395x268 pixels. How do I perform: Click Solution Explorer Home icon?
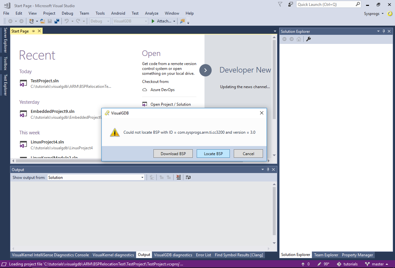click(x=298, y=39)
